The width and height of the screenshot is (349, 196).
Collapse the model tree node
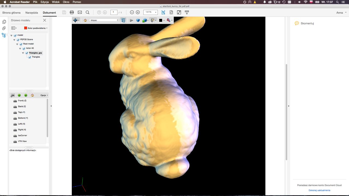click(x=11, y=35)
